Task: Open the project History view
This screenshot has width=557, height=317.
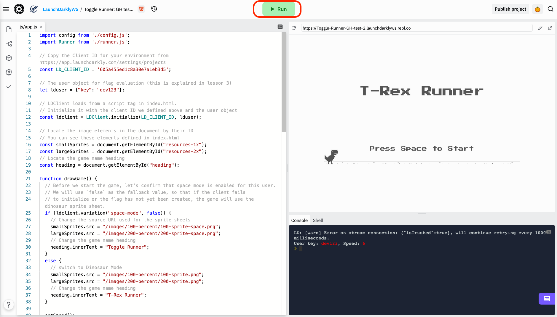Action: 154,9
